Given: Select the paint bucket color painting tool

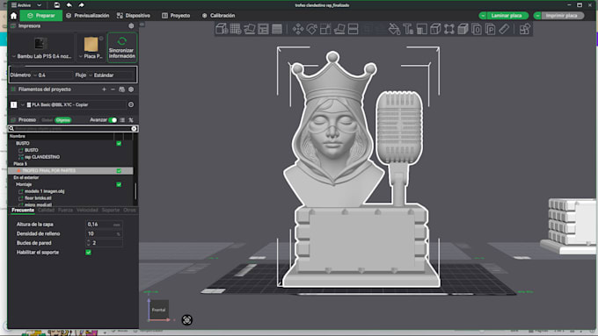Looking at the screenshot, I should [x=394, y=29].
